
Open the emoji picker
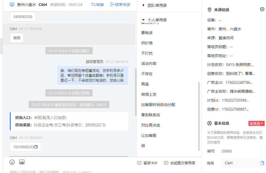click(12, 162)
